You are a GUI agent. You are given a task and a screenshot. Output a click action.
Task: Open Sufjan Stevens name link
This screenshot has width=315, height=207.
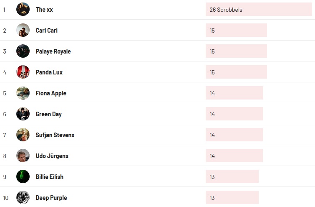point(55,135)
